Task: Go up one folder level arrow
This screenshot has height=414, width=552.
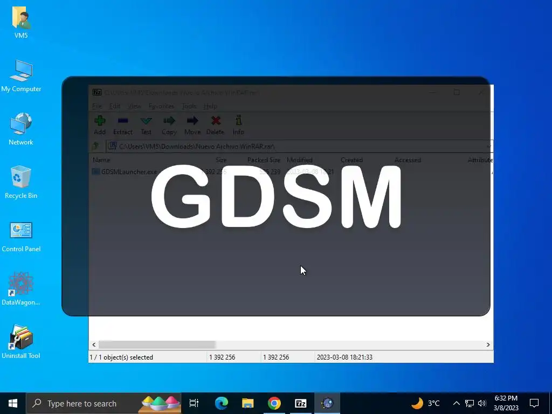Action: pyautogui.click(x=95, y=146)
